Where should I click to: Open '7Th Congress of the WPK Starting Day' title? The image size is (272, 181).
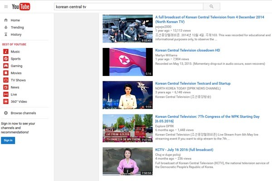click(x=207, y=119)
